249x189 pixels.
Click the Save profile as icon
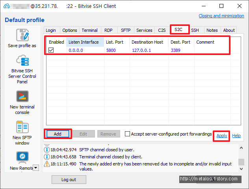point(22,35)
